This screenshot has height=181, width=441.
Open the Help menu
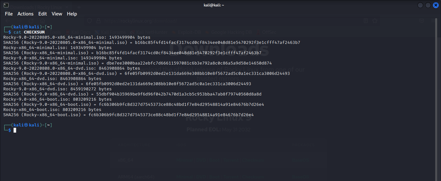(x=72, y=14)
